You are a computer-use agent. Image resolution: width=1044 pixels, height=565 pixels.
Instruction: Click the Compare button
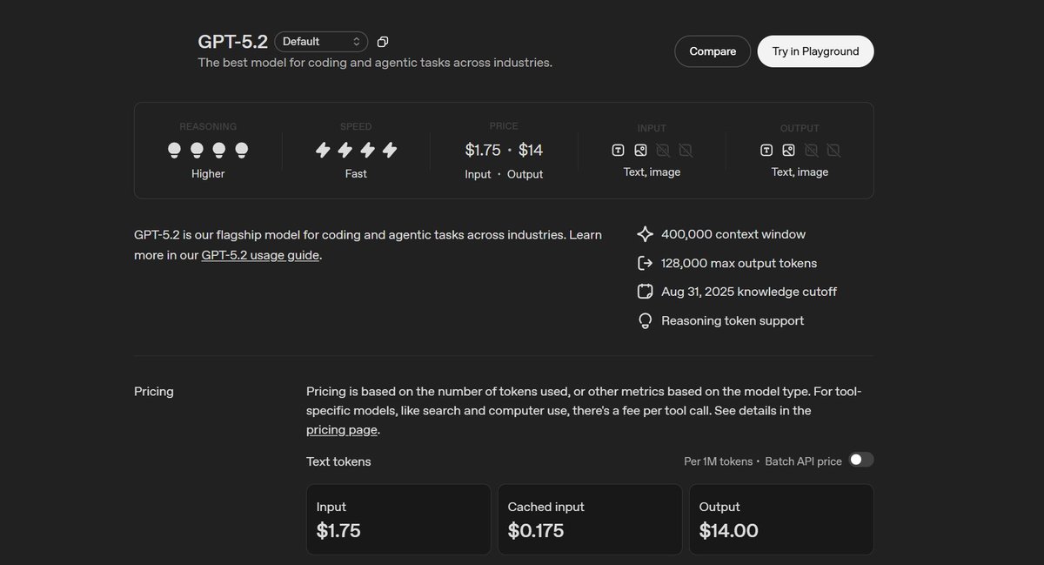coord(713,51)
